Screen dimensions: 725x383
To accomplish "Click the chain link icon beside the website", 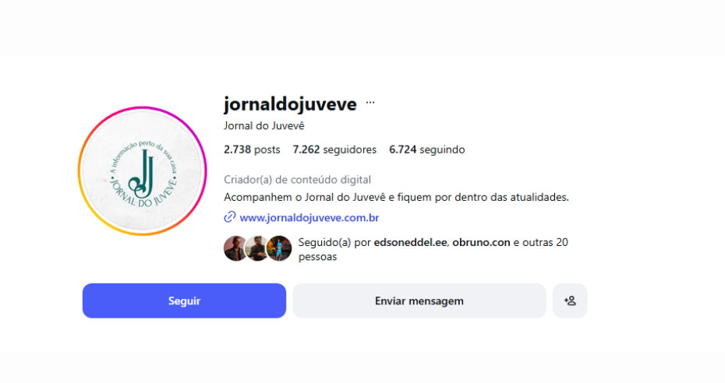I will [x=230, y=217].
